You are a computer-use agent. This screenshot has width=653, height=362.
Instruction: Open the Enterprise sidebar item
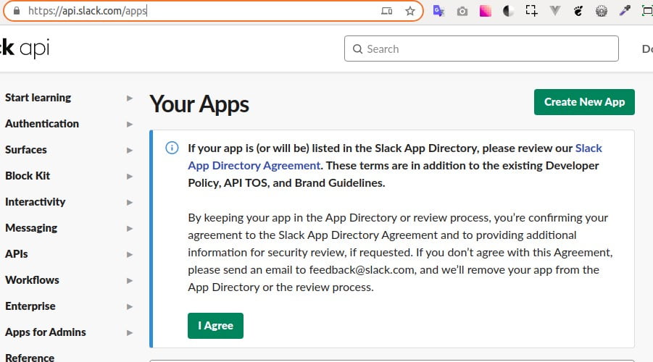(x=30, y=306)
